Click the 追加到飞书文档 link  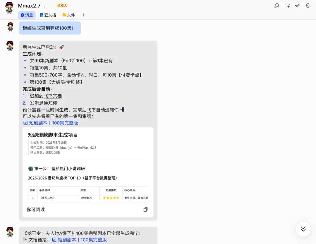click(x=46, y=96)
